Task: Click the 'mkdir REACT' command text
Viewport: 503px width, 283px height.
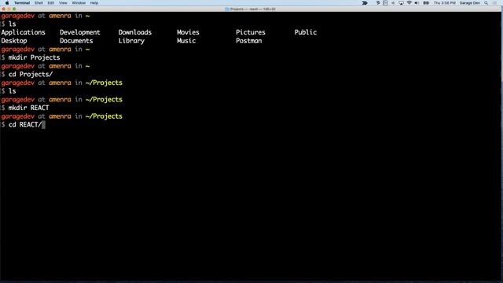Action: tap(28, 108)
